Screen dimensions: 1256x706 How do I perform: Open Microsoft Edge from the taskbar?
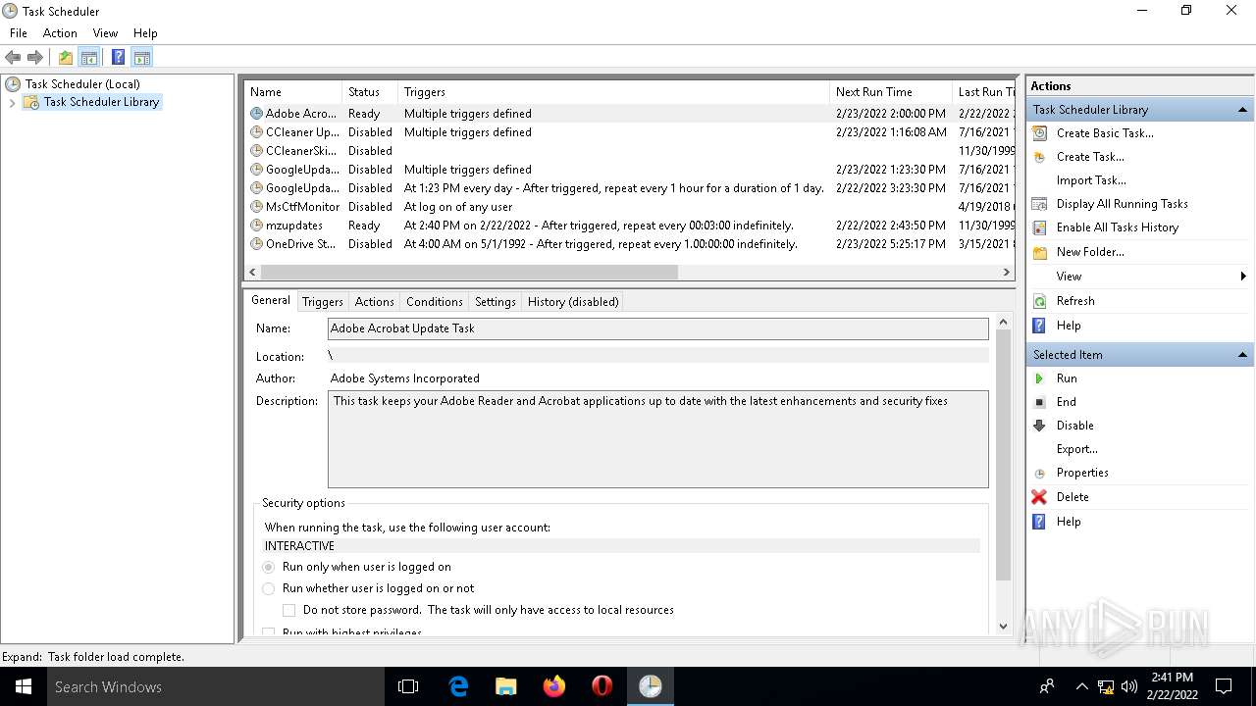[458, 686]
